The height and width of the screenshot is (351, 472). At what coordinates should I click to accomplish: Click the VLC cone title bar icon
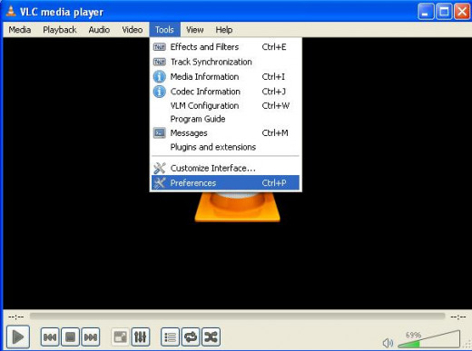coord(11,11)
